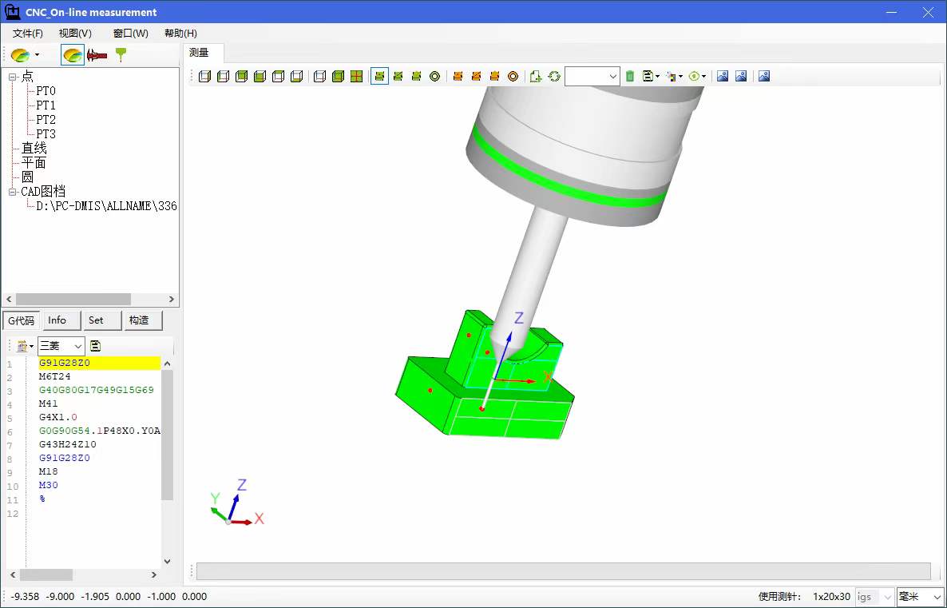Toggle the highlighted green plane mode button
The height and width of the screenshot is (608, 947).
[379, 77]
